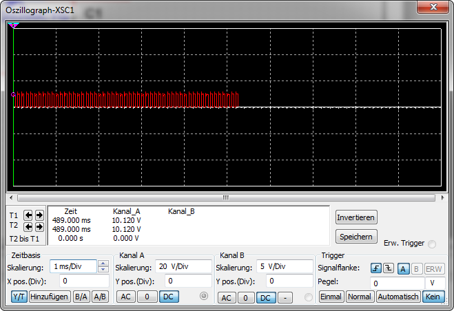The width and height of the screenshot is (454, 311).
Task: Click the Zeitbasis Skalierung field 1 ms/Div
Action: 73,266
